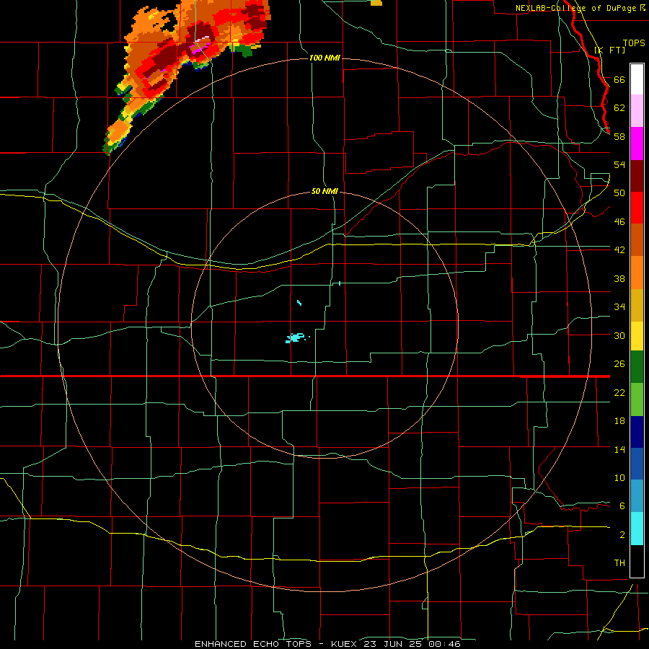Click the medium blue legend swatch
This screenshot has height=649, width=649.
[x=637, y=464]
